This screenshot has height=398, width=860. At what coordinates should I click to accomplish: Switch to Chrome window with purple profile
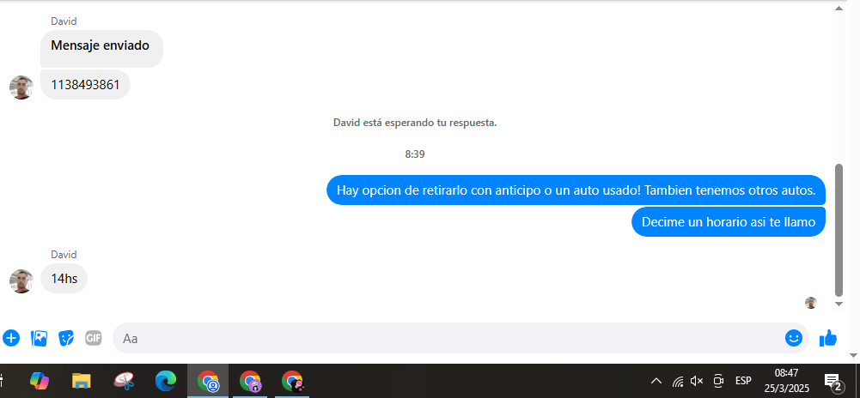[x=249, y=381]
